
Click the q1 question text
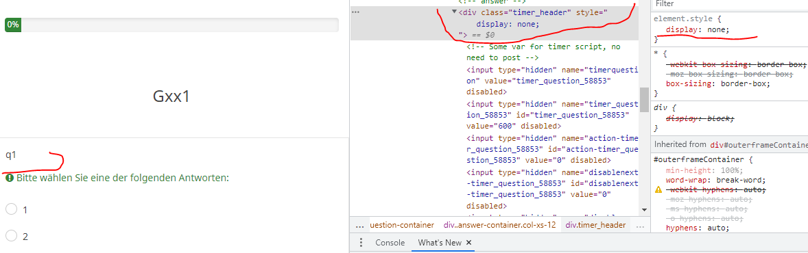(x=11, y=155)
